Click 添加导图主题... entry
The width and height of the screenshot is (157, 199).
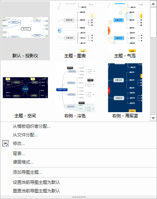point(27,172)
